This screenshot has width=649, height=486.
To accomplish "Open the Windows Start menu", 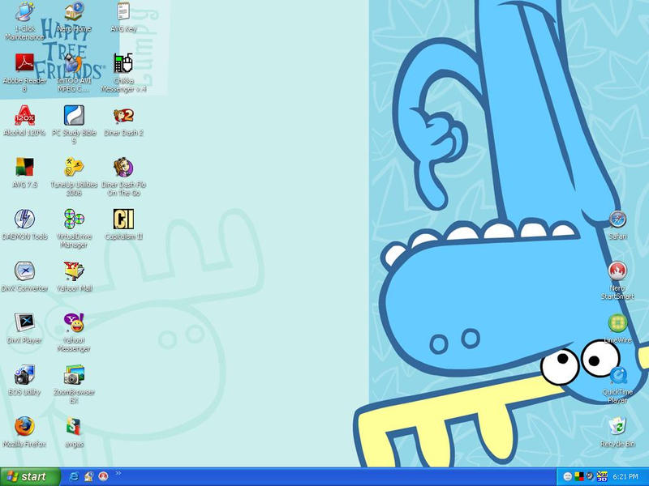I will [30, 476].
